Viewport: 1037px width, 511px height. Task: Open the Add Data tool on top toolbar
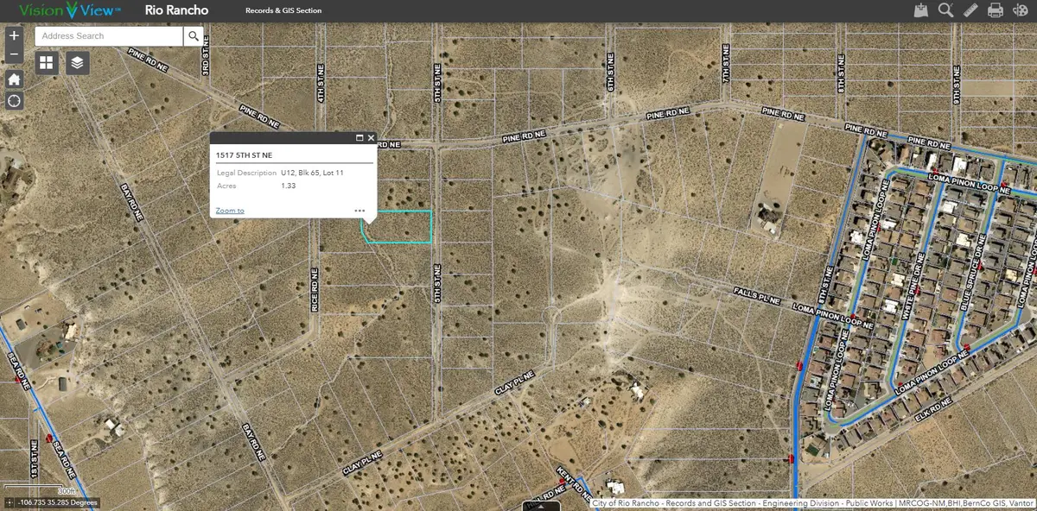coord(921,9)
